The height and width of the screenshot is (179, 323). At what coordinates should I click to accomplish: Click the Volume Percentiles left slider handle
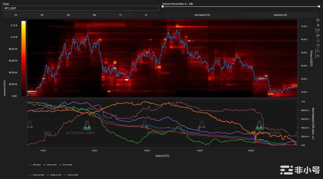click(163, 7)
